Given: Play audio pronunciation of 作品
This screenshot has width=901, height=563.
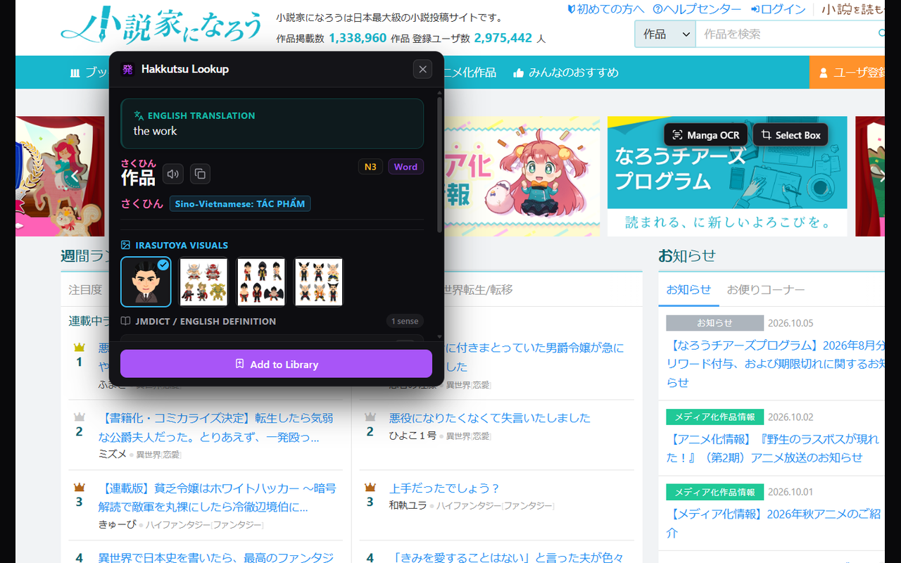Looking at the screenshot, I should (173, 174).
